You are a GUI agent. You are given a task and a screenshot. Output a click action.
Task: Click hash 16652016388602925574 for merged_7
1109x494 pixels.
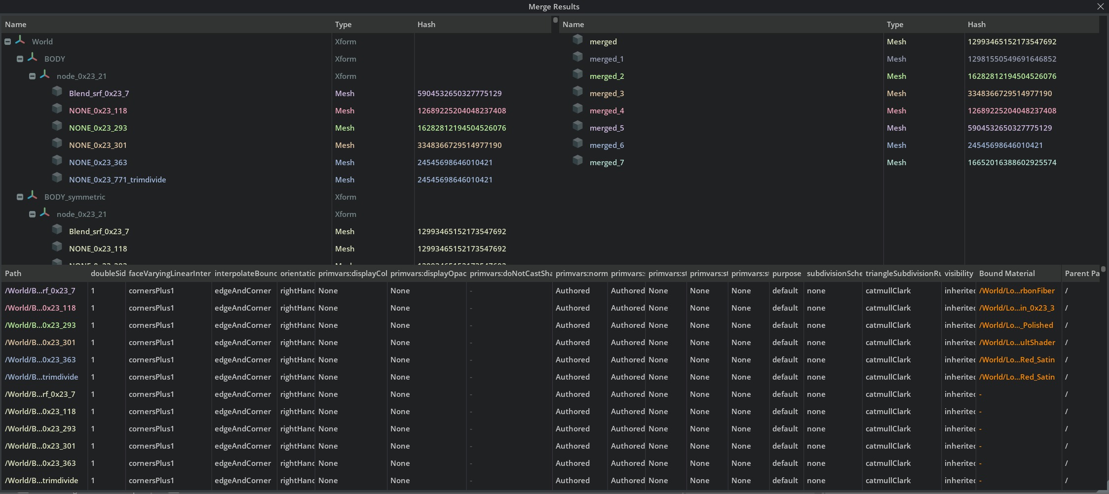click(1012, 163)
